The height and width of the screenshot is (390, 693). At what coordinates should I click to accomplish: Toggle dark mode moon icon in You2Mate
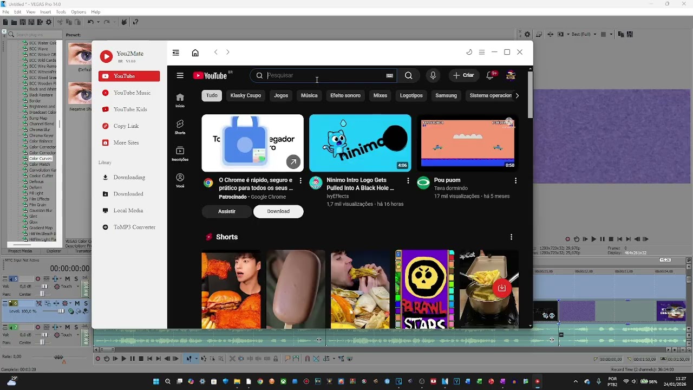coord(469,52)
